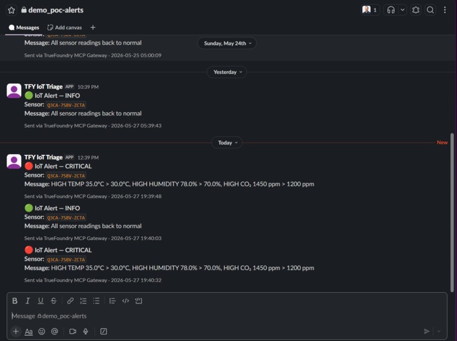Click the 12:39 PM message timestamp
Image resolution: width=457 pixels, height=341 pixels.
[88, 158]
